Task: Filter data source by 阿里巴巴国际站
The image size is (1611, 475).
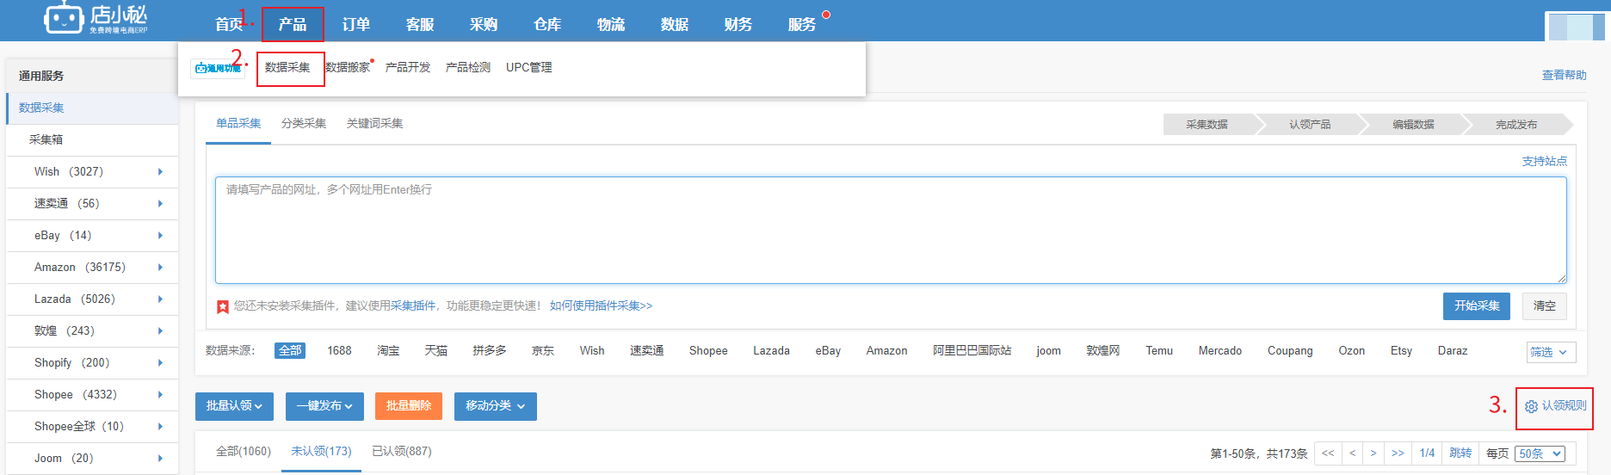Action: point(972,351)
